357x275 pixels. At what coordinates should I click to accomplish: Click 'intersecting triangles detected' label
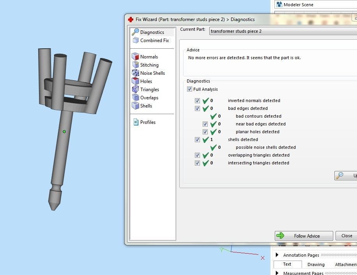258,163
